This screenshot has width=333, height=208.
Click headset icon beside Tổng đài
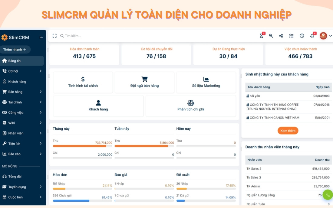coord(5,177)
